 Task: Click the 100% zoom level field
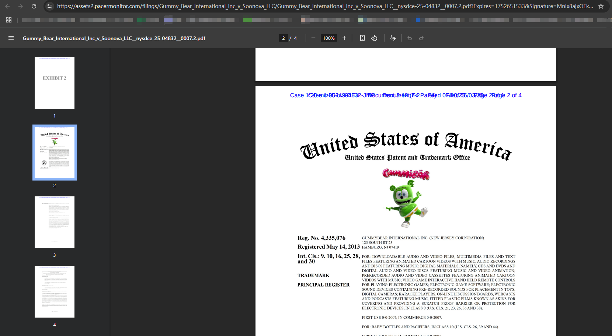328,38
